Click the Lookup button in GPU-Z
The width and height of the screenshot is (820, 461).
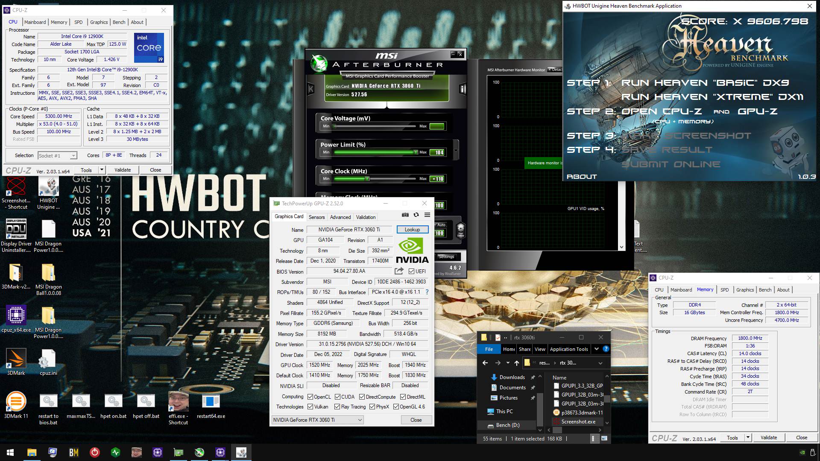click(412, 230)
